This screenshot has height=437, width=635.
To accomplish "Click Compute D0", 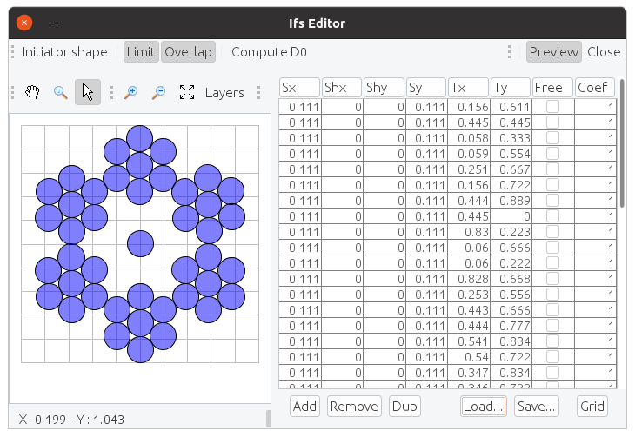I will coord(269,52).
